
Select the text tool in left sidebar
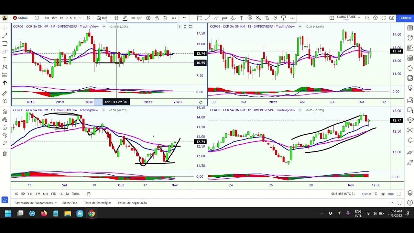pyautogui.click(x=5, y=59)
